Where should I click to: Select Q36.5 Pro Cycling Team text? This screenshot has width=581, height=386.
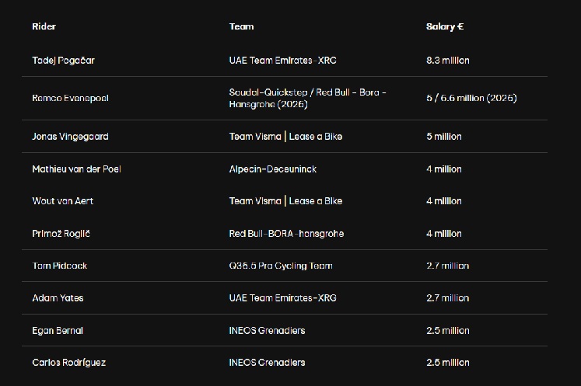point(280,266)
